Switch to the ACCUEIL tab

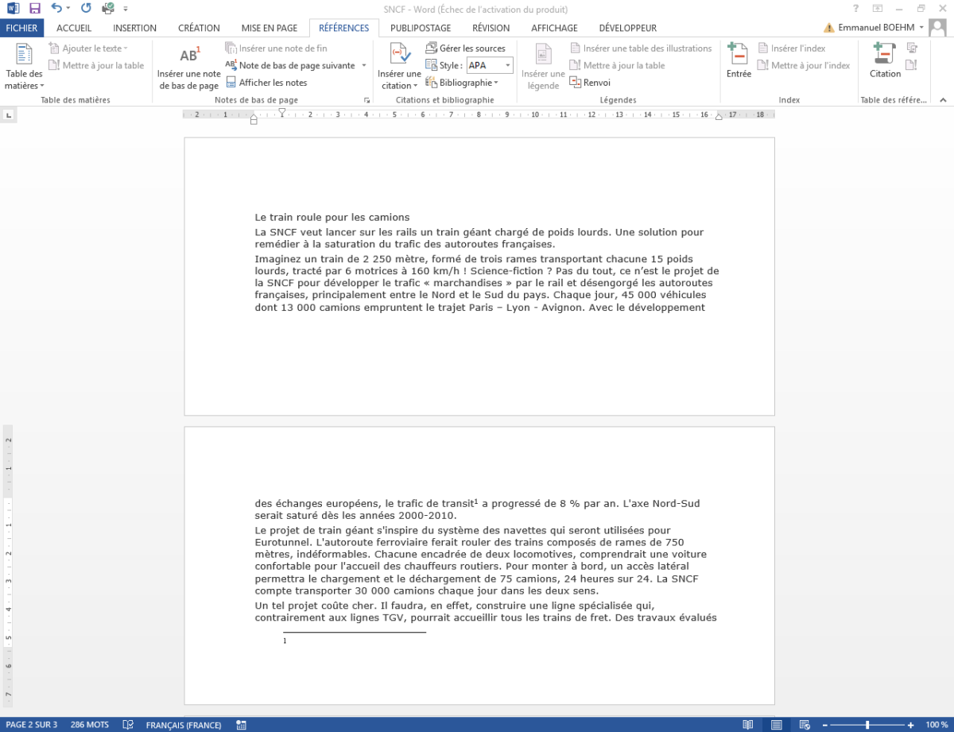[74, 28]
